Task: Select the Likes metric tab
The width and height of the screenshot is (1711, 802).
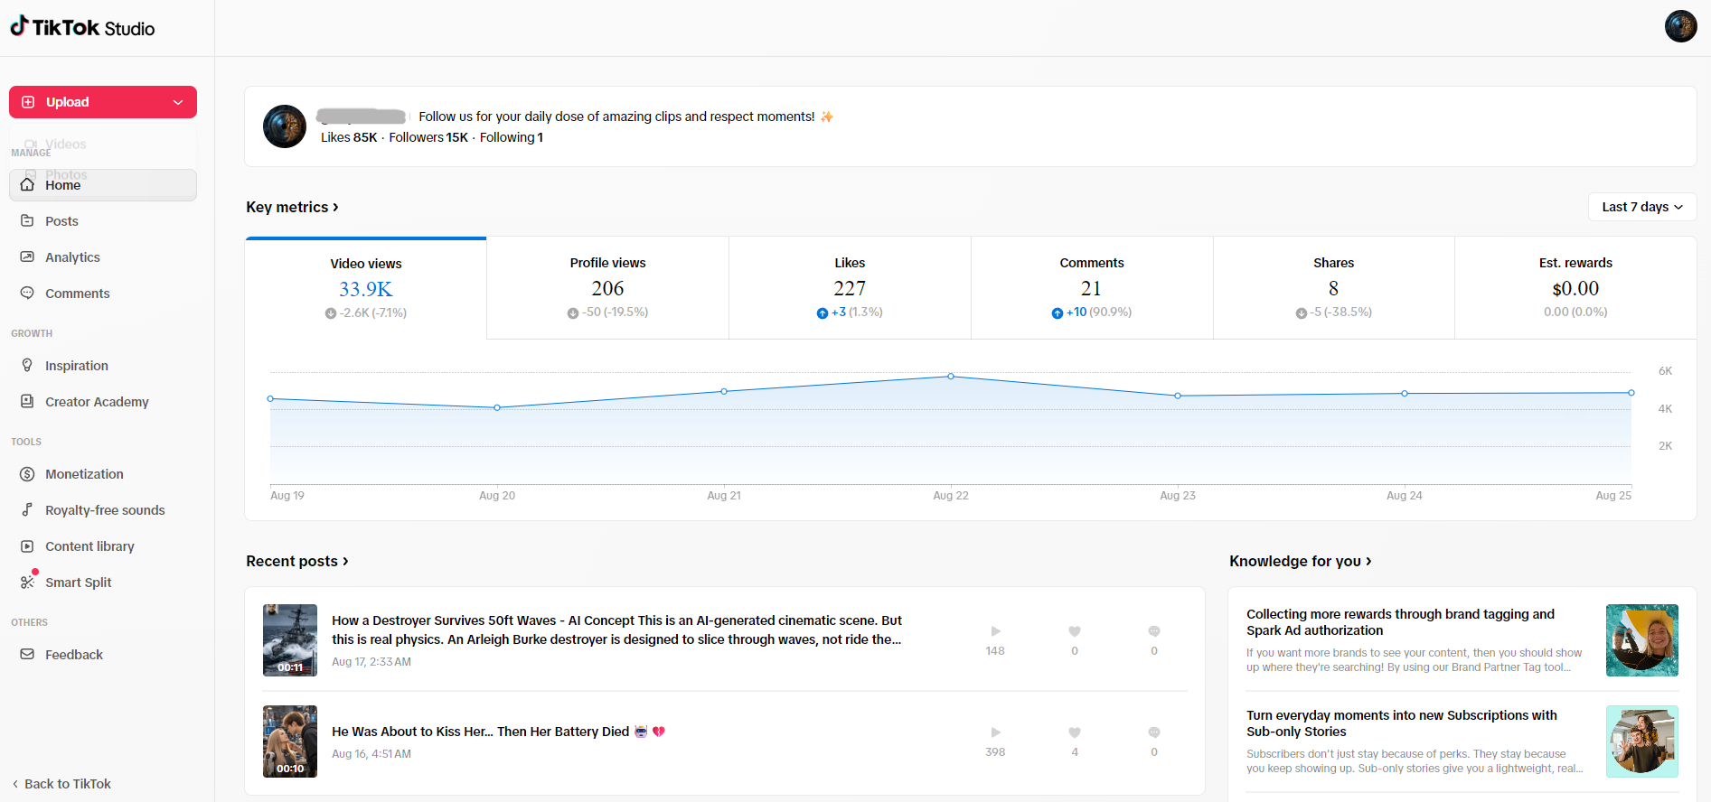Action: [x=850, y=288]
